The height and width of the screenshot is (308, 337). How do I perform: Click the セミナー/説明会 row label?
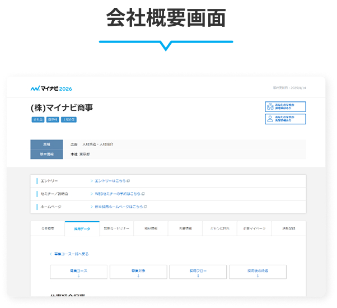pyautogui.click(x=54, y=194)
